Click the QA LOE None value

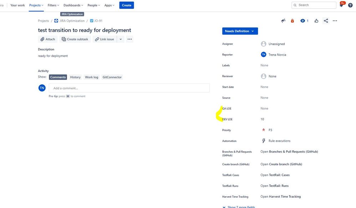pyautogui.click(x=264, y=108)
